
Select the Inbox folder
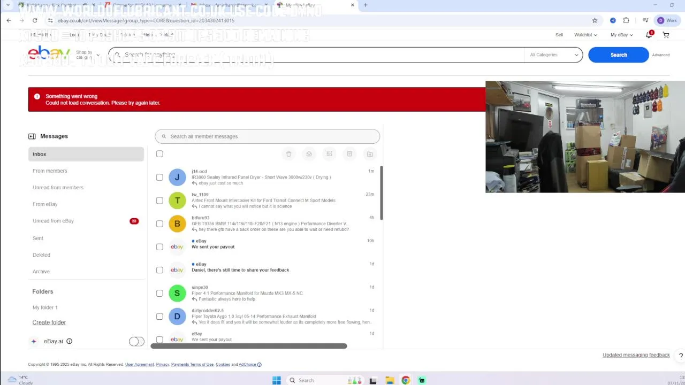[x=86, y=154]
